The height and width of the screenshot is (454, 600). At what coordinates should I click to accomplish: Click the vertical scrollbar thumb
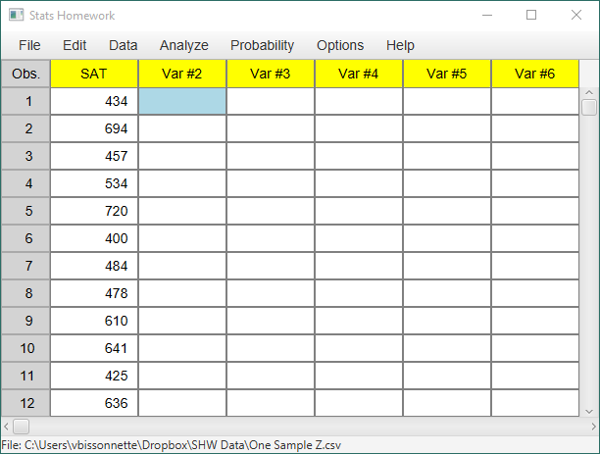tap(589, 107)
